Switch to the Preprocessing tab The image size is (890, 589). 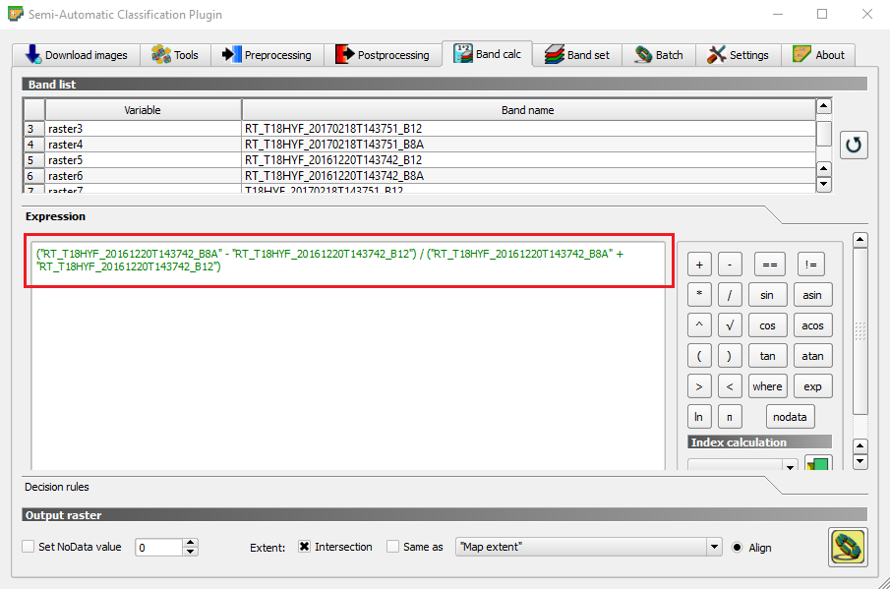[x=267, y=55]
